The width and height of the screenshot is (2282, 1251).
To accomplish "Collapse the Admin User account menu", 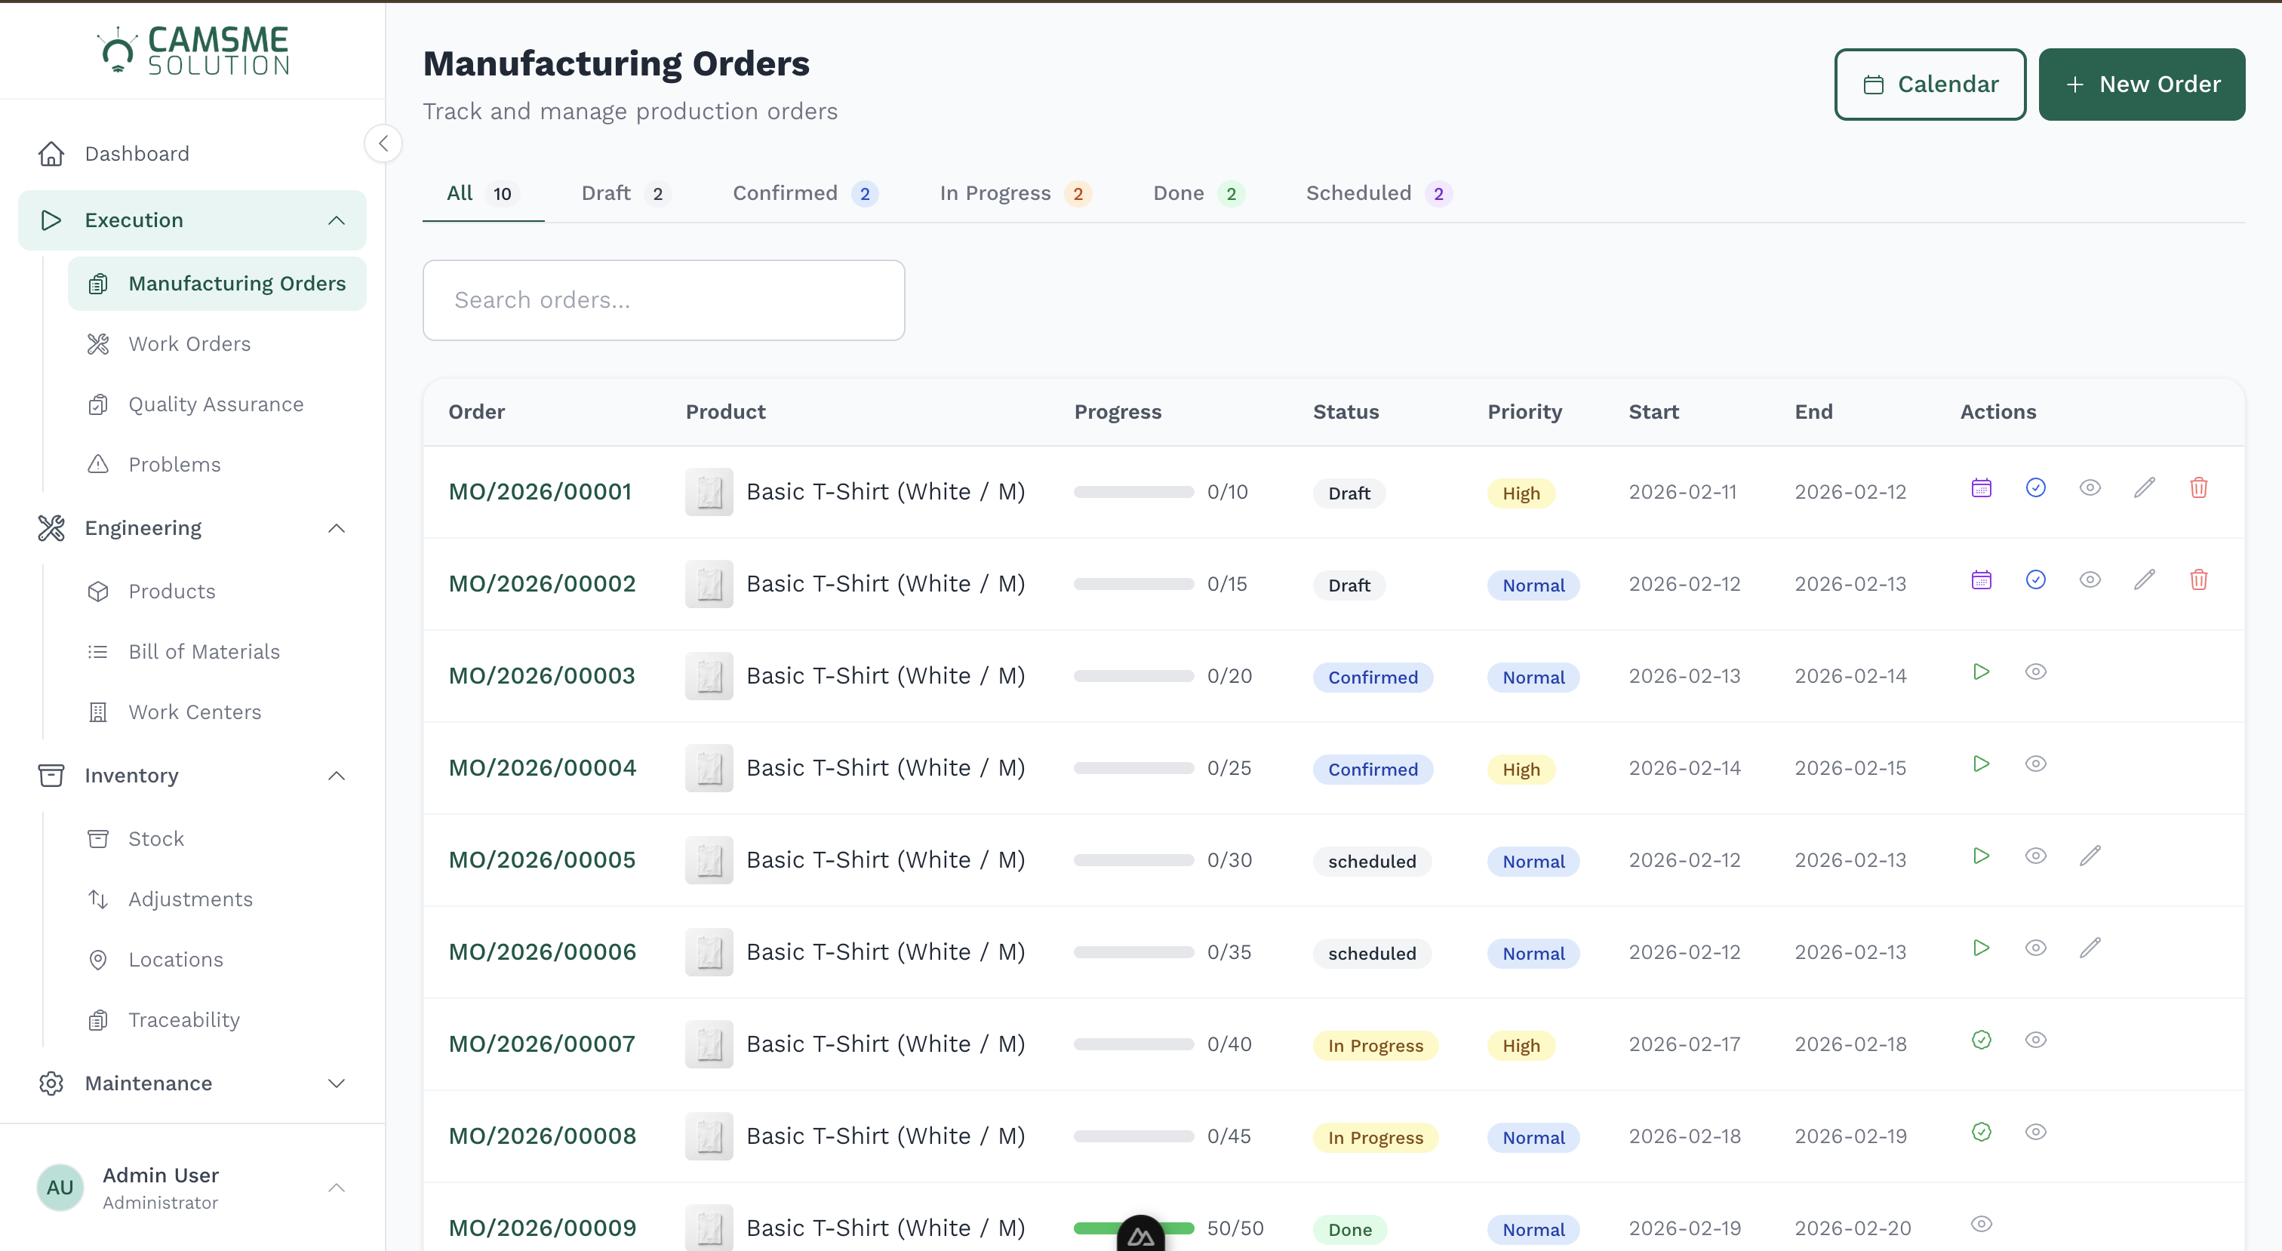I will coord(336,1188).
